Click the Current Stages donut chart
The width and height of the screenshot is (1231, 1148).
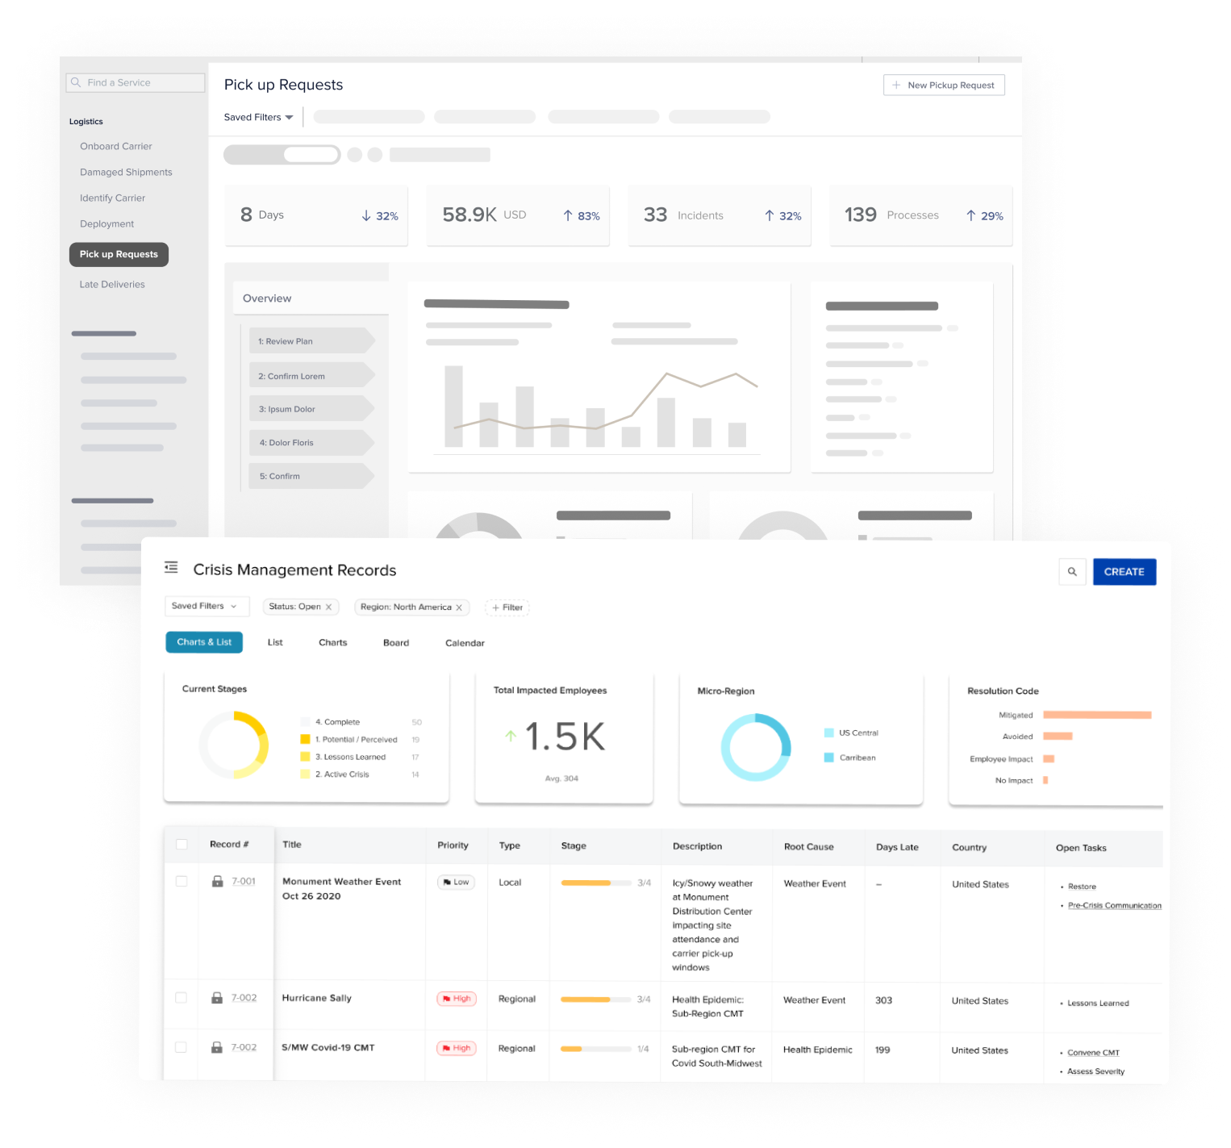[234, 745]
